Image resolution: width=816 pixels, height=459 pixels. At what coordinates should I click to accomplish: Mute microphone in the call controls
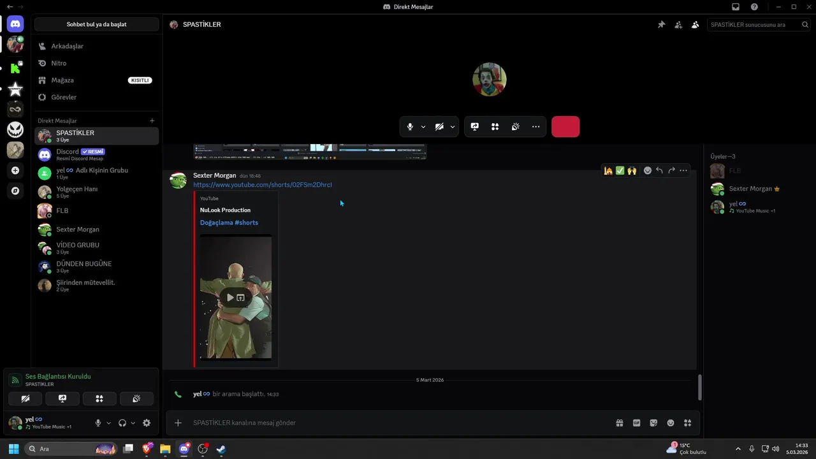[x=410, y=127]
